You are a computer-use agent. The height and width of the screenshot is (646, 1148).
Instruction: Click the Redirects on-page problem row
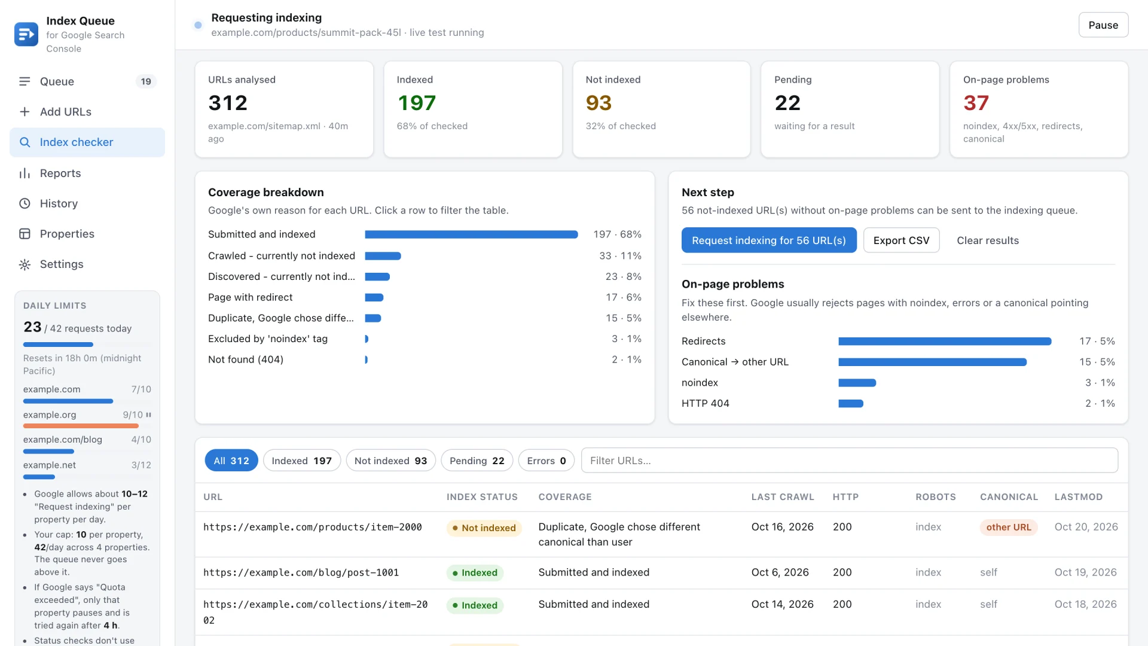click(x=898, y=341)
